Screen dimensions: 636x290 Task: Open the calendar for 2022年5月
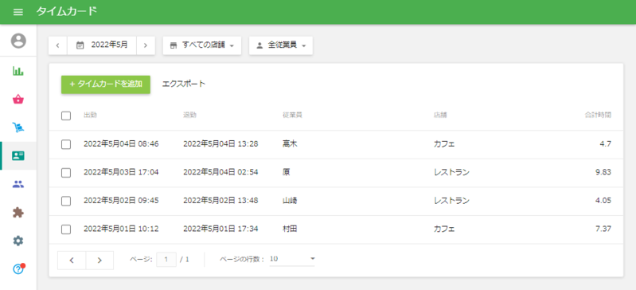(102, 45)
